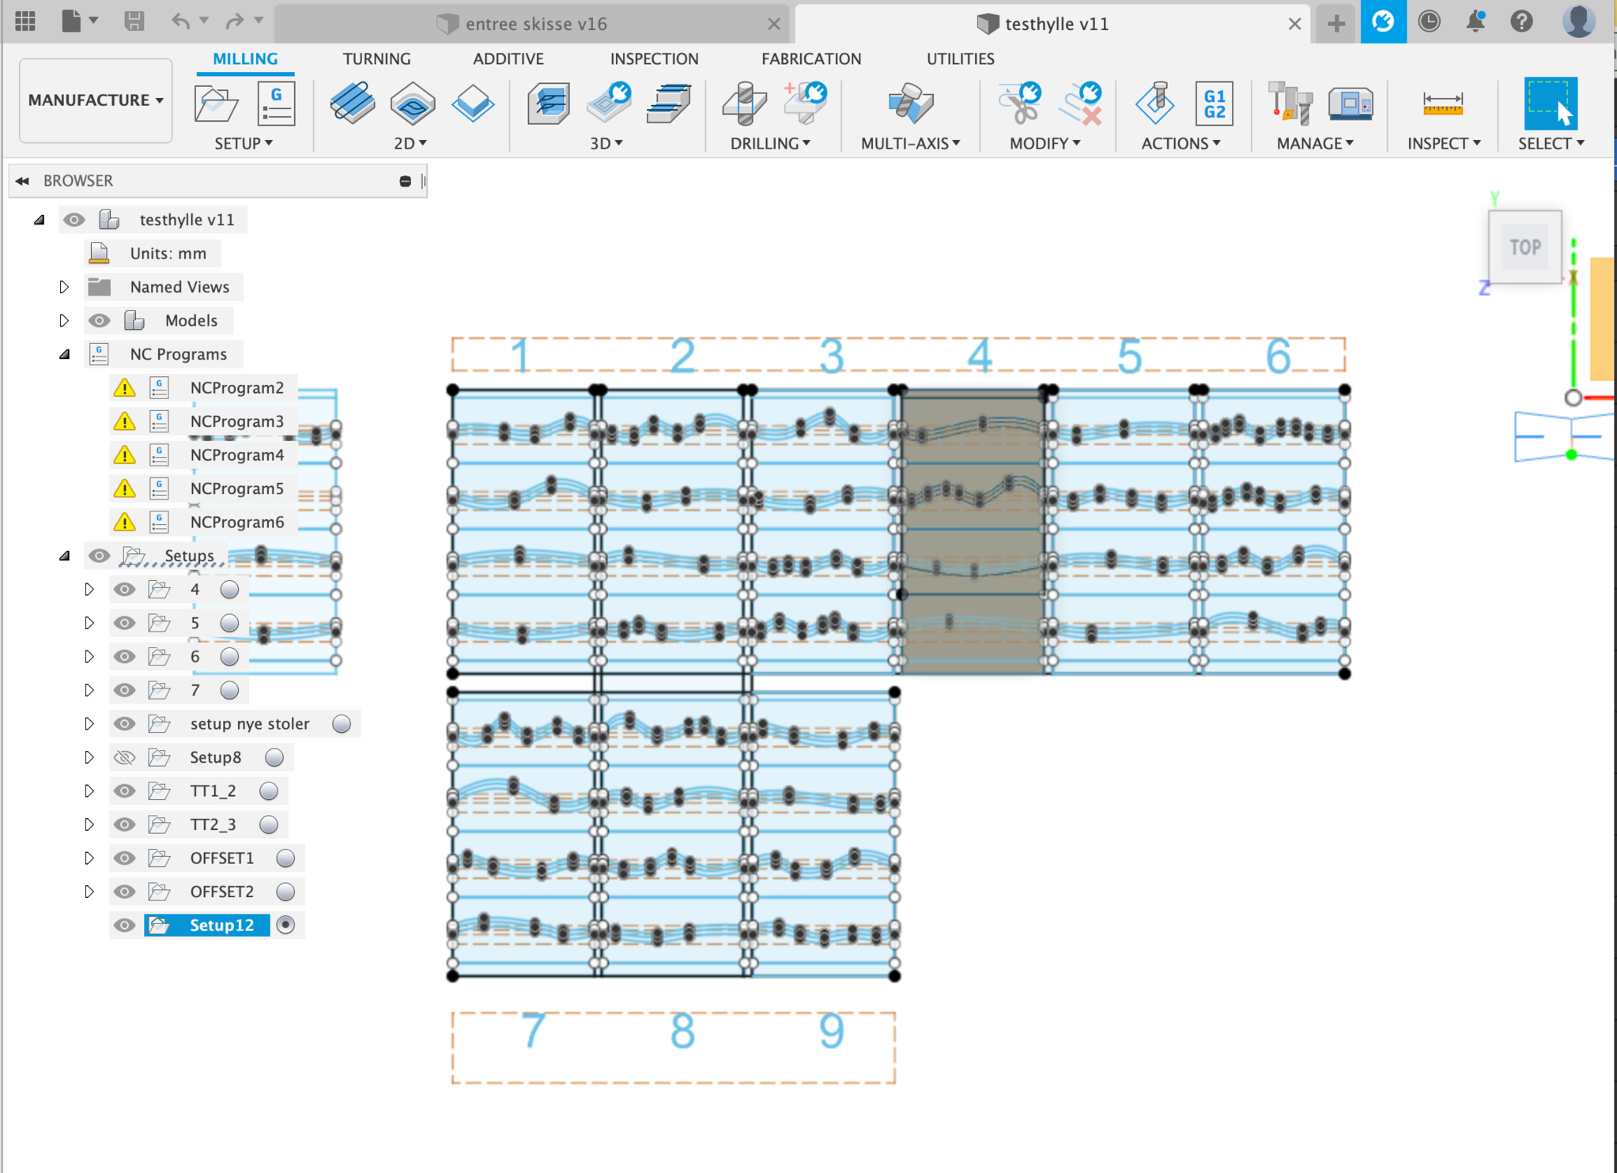Click the Measure ruler icon

(x=1442, y=104)
